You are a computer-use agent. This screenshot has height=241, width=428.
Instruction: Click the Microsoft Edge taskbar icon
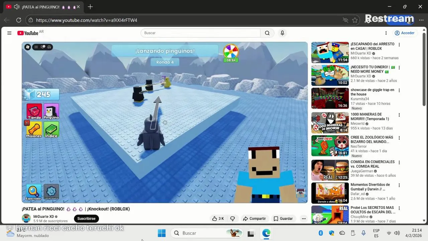[x=266, y=233]
